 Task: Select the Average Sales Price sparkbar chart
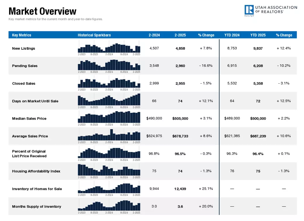coord(109,135)
